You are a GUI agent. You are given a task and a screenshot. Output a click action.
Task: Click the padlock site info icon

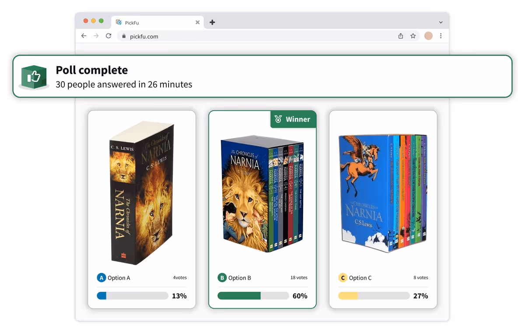[124, 36]
